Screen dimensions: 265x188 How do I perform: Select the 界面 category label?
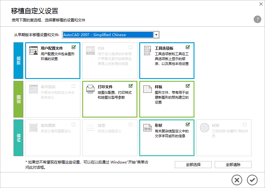pos(18,61)
